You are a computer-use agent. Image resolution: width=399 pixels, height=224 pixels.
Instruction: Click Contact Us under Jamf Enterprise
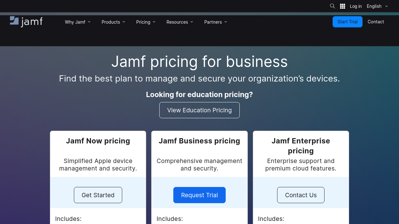[x=301, y=195]
